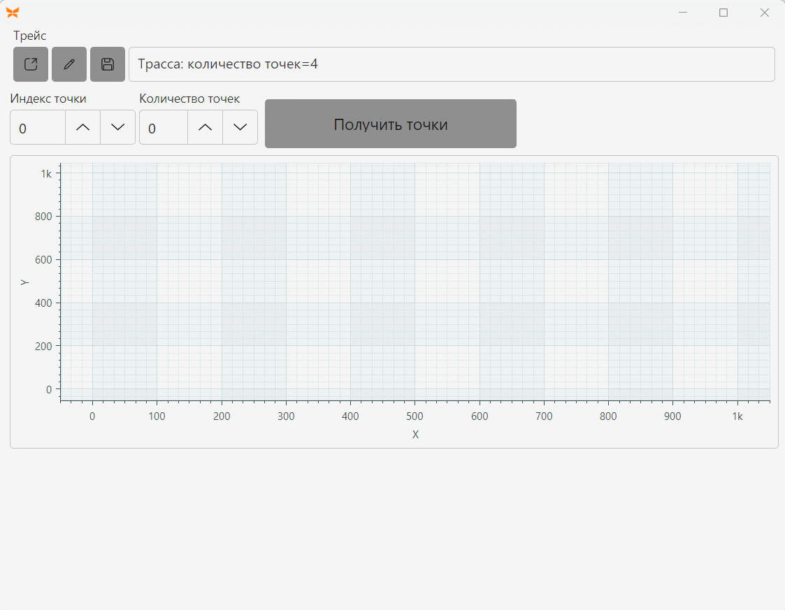Save trace with floppy disk icon
Image resolution: width=785 pixels, height=610 pixels.
(108, 64)
